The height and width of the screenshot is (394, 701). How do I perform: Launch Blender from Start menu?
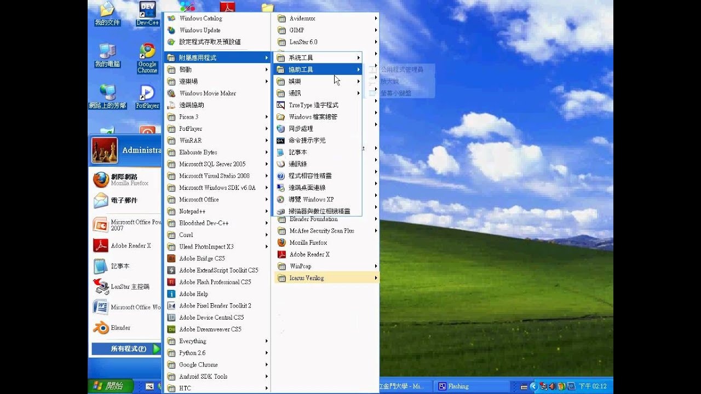click(x=126, y=328)
